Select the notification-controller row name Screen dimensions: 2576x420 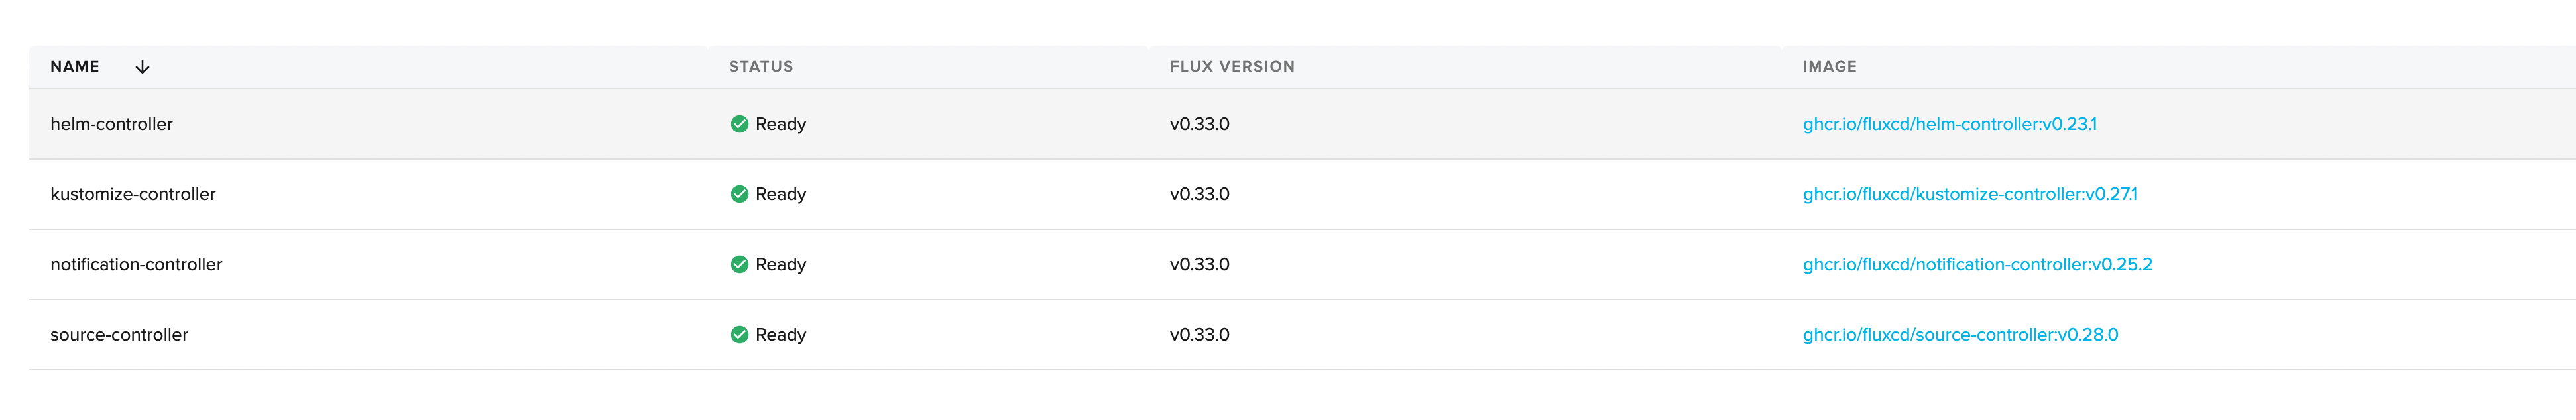coord(136,264)
